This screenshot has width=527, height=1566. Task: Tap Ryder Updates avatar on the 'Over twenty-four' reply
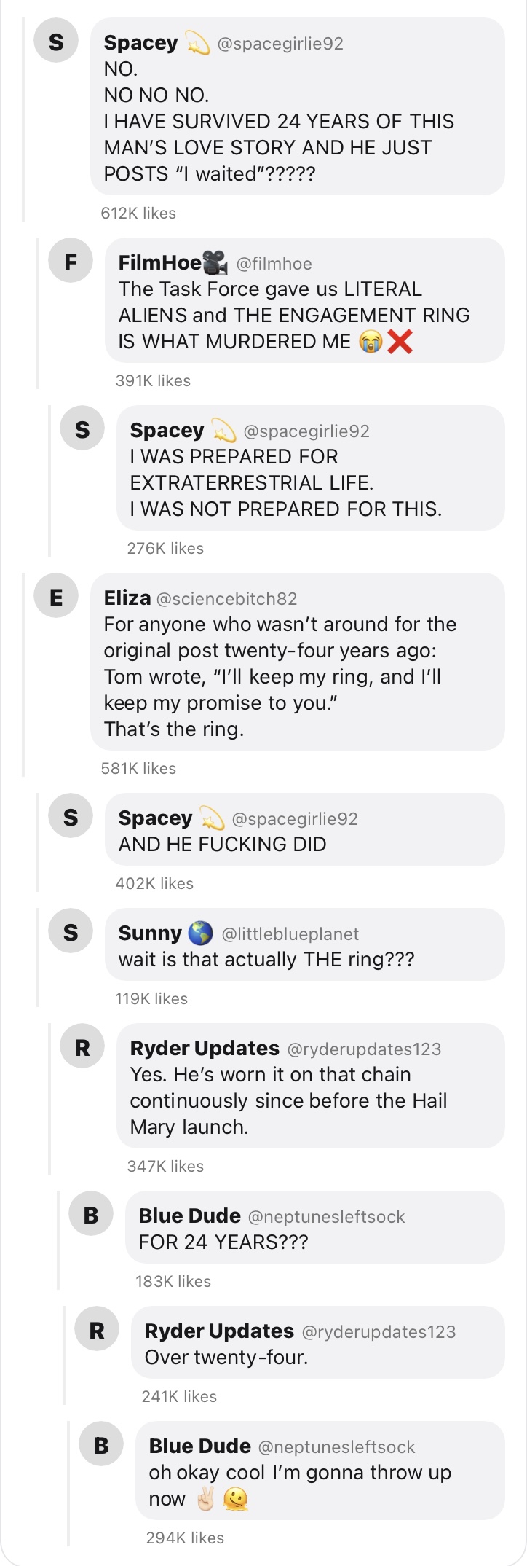point(97,1329)
